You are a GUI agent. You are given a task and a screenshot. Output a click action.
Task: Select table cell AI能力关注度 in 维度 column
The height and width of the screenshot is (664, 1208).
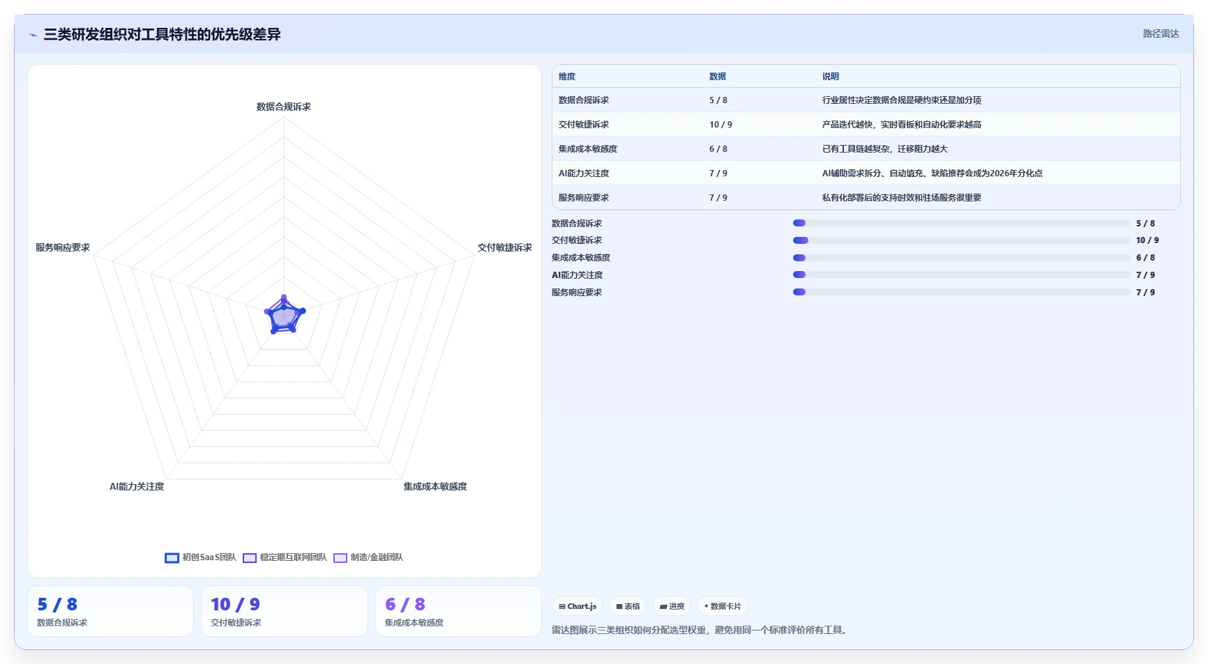point(584,173)
